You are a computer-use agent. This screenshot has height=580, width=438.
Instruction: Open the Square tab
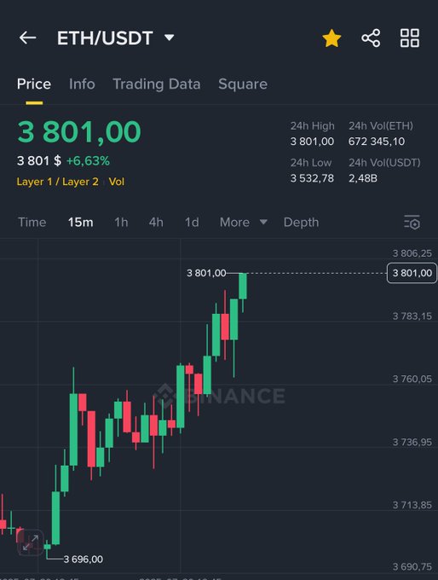[x=243, y=84]
